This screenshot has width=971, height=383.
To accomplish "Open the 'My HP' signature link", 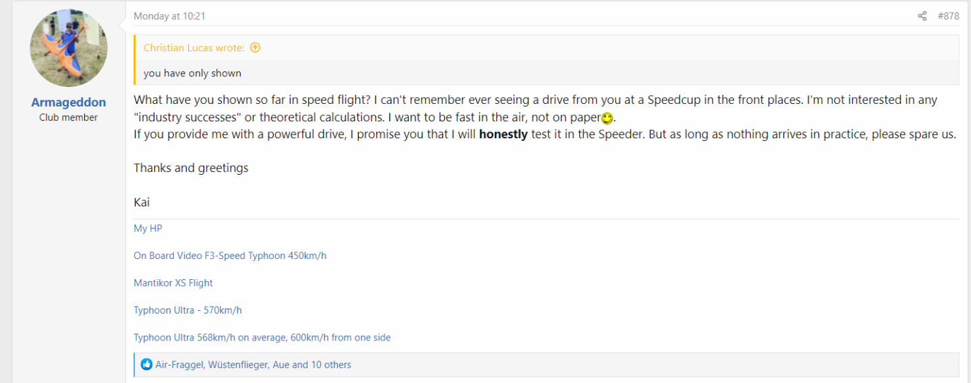I will (148, 229).
